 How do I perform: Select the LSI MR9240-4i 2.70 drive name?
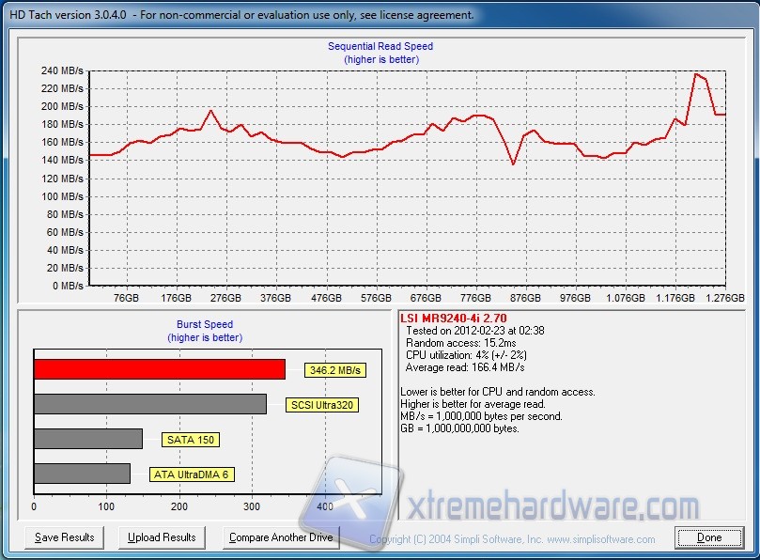pyautogui.click(x=452, y=319)
